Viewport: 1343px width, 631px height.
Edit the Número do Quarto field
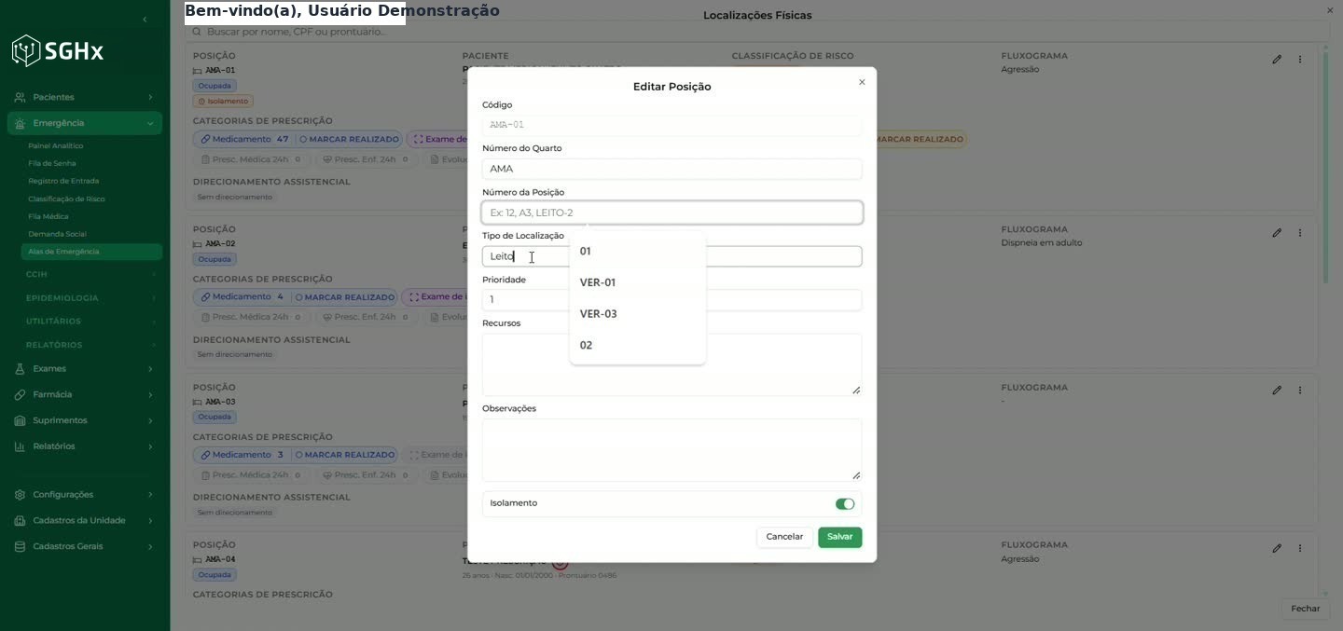click(x=671, y=169)
